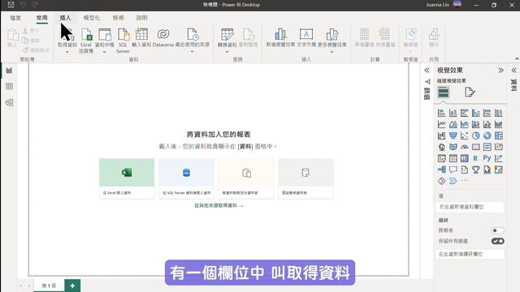
Task: Switch to the Insert (插入) tab
Action: click(x=65, y=18)
